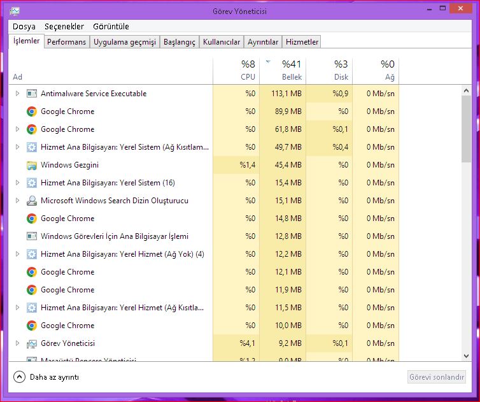Click the %0,4 disk value

click(x=340, y=147)
